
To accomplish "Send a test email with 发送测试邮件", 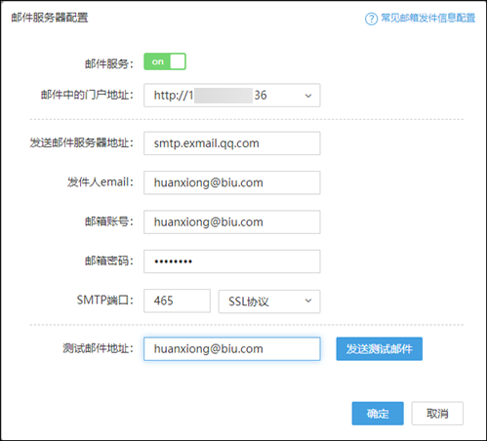I will tap(380, 348).
